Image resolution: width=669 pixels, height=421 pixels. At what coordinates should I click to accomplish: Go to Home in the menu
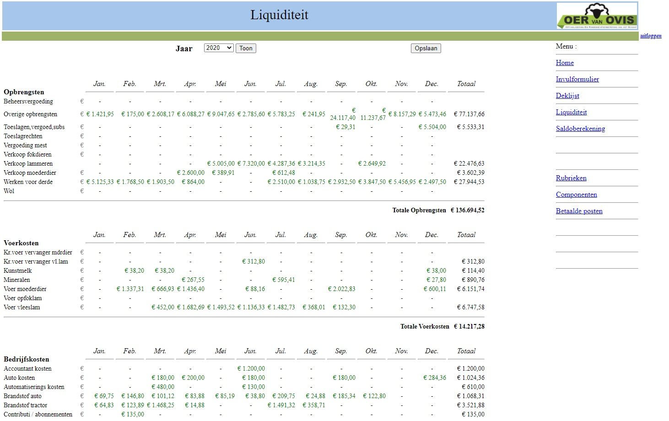point(565,63)
